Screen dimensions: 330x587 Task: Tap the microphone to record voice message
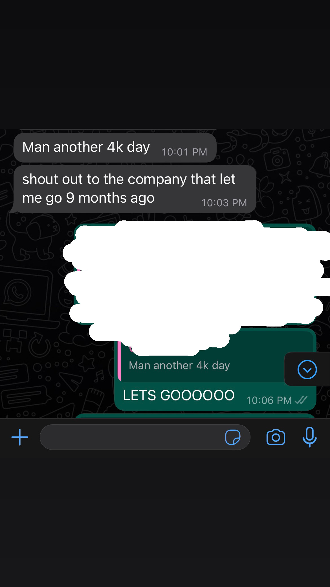click(309, 437)
